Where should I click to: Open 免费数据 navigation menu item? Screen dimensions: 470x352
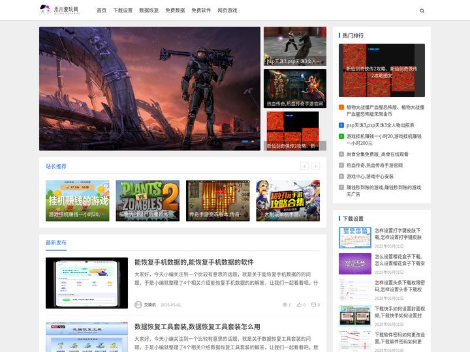pyautogui.click(x=175, y=10)
